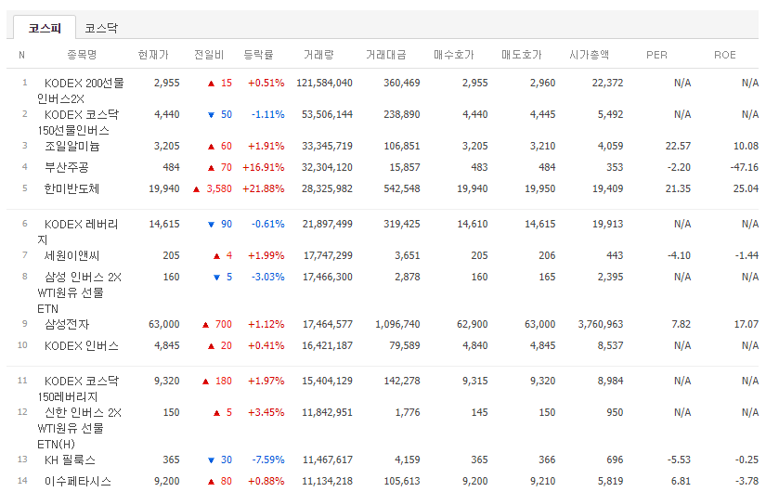Image resolution: width=779 pixels, height=492 pixels.
Task: Click the red up arrow in 부산주공 row
Action: (x=211, y=168)
